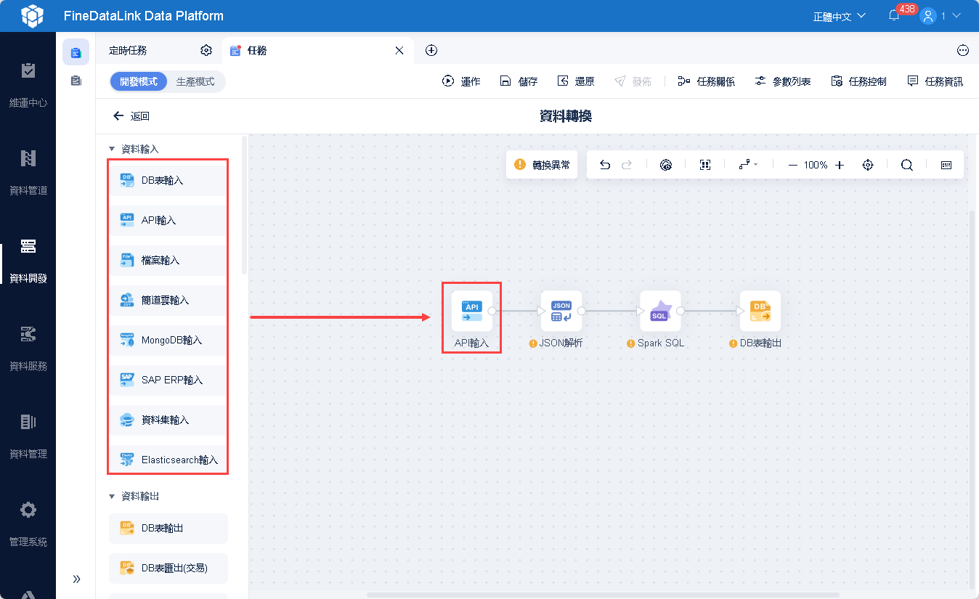Pick SAP ERP輸入 operator
This screenshot has height=599, width=979.
coord(168,380)
